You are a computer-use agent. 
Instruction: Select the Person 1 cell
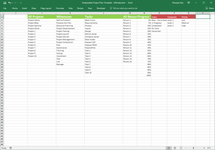tap(130, 20)
